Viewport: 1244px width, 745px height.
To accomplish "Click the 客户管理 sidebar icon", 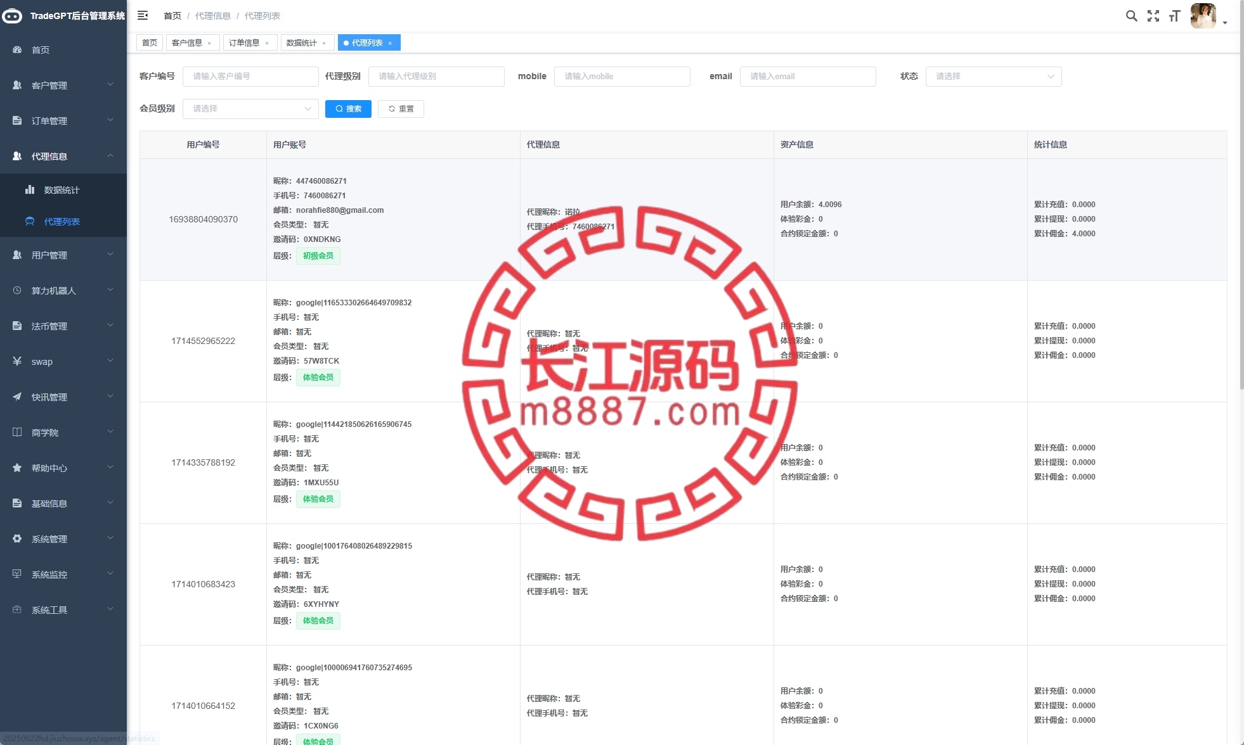I will (x=17, y=85).
